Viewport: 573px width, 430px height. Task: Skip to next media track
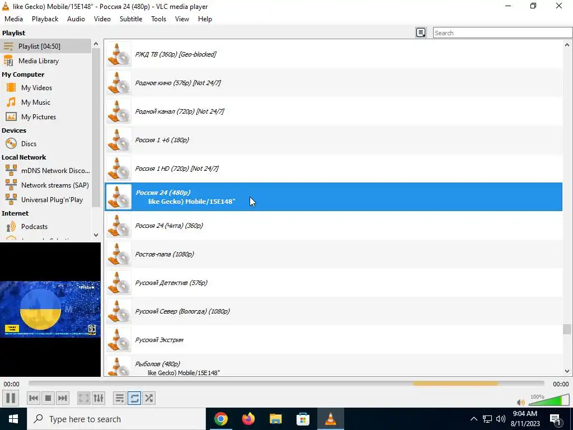point(63,398)
